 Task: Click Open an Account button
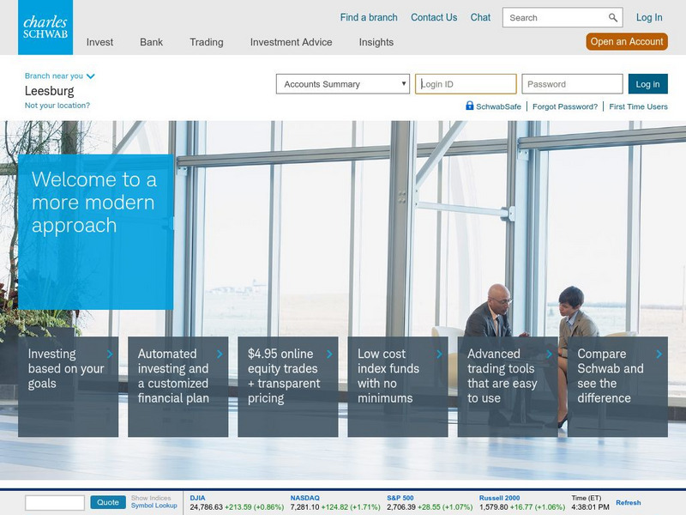pos(627,41)
